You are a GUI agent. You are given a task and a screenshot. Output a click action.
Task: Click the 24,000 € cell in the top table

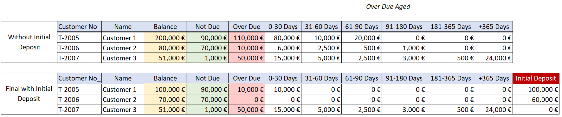tap(494, 58)
